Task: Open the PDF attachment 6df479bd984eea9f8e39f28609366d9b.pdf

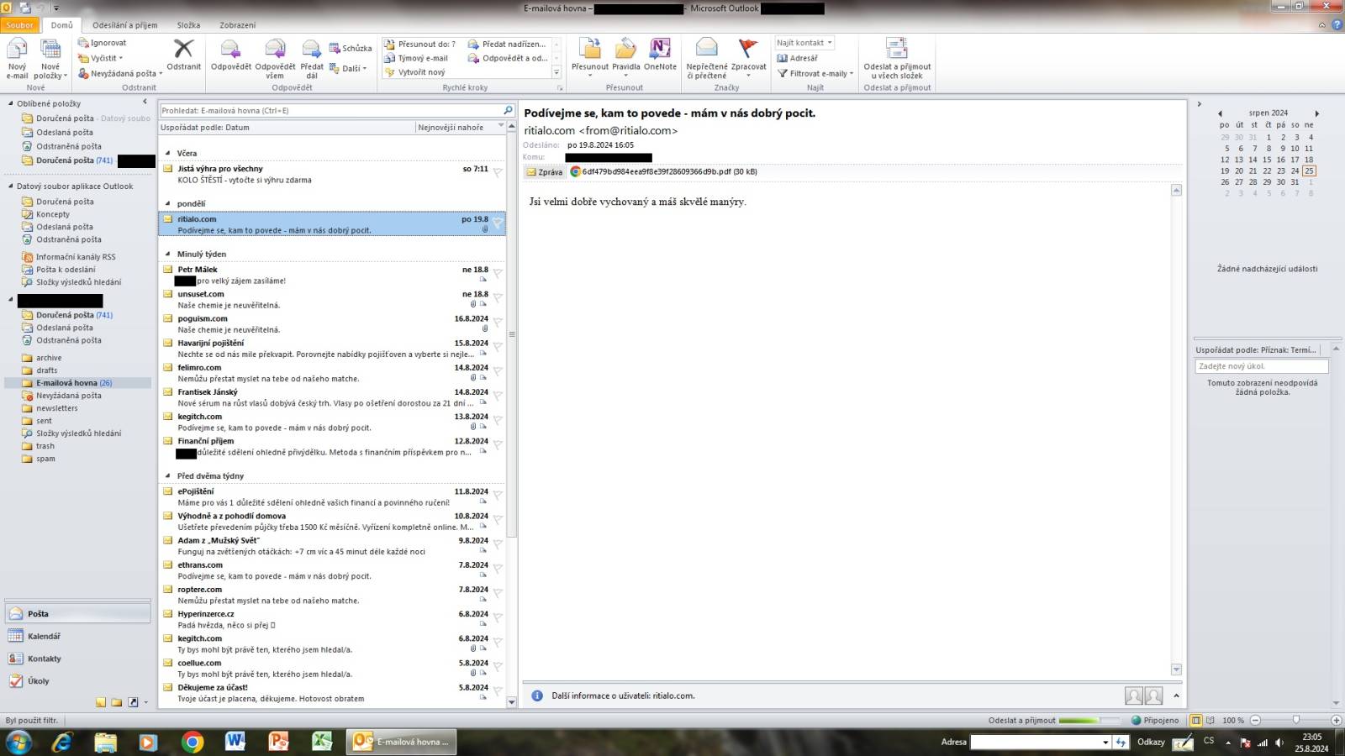Action: click(663, 171)
